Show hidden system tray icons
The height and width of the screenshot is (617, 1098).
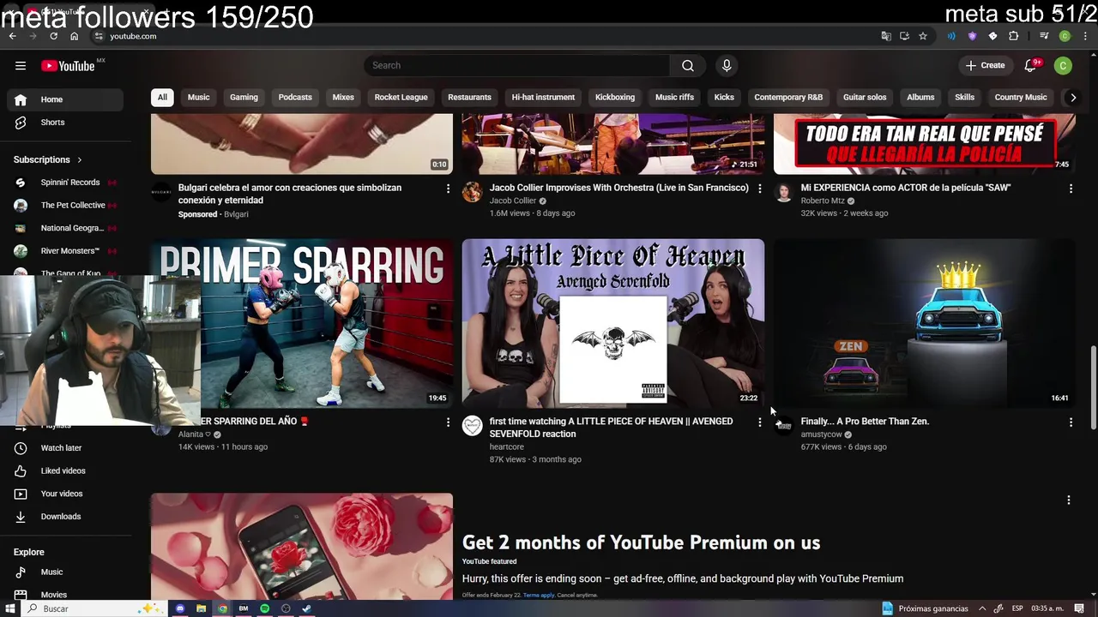982,608
